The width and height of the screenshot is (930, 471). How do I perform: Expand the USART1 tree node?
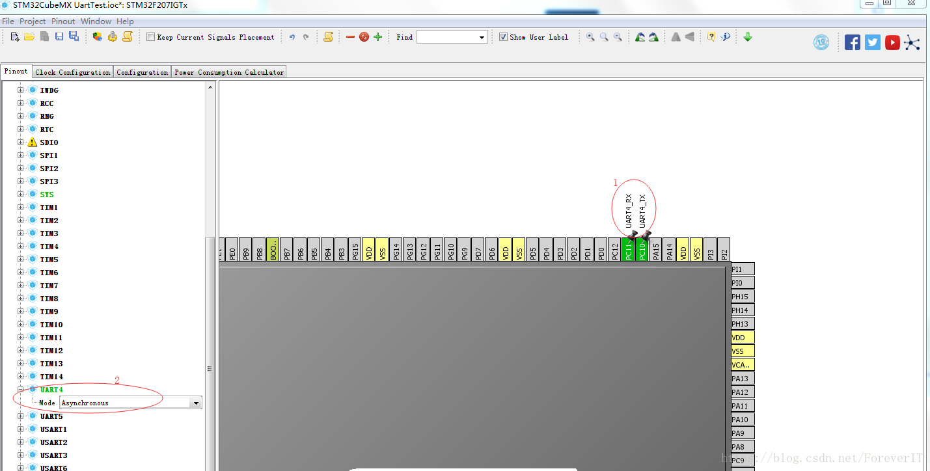tap(21, 429)
